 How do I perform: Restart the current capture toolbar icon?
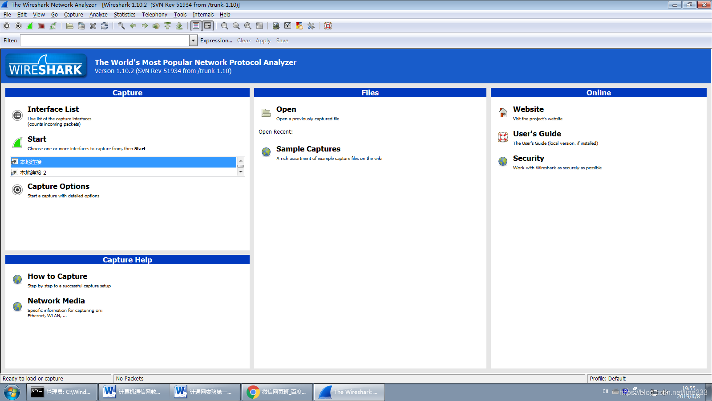(x=53, y=26)
